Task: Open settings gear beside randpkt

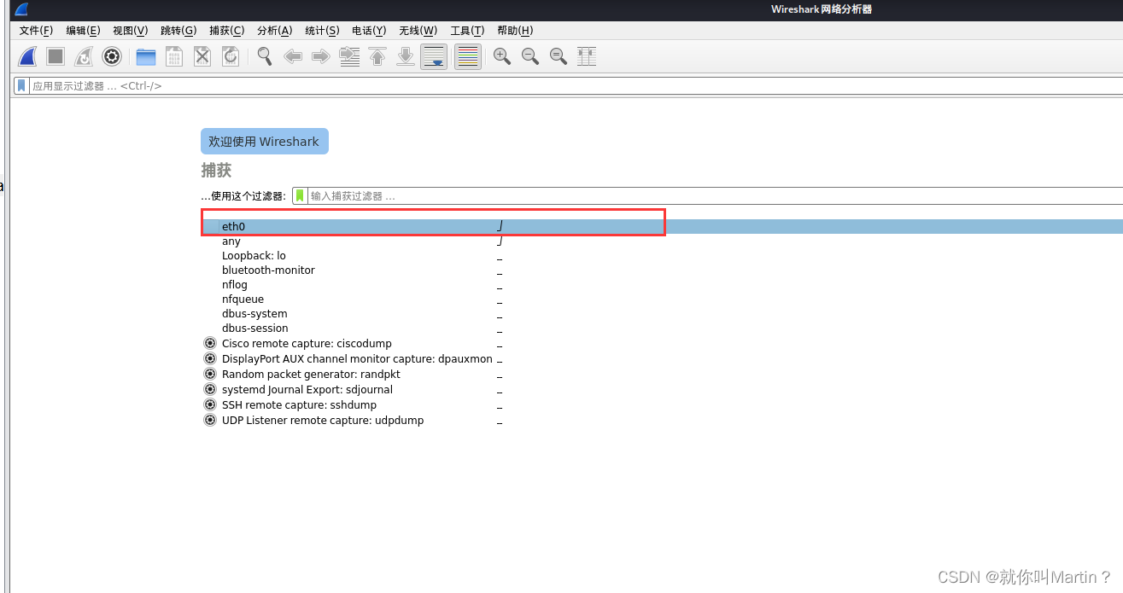Action: tap(210, 374)
